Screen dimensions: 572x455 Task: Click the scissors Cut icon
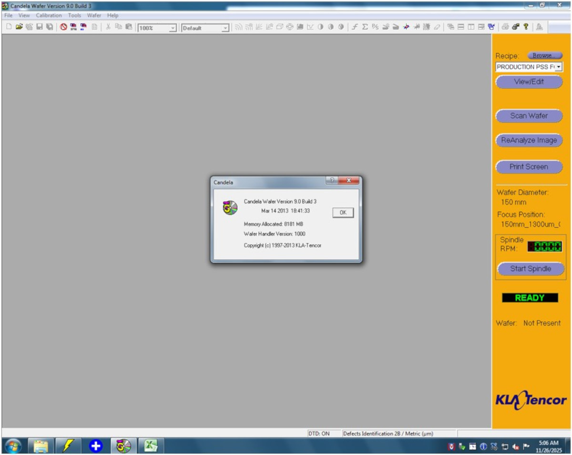(x=108, y=27)
